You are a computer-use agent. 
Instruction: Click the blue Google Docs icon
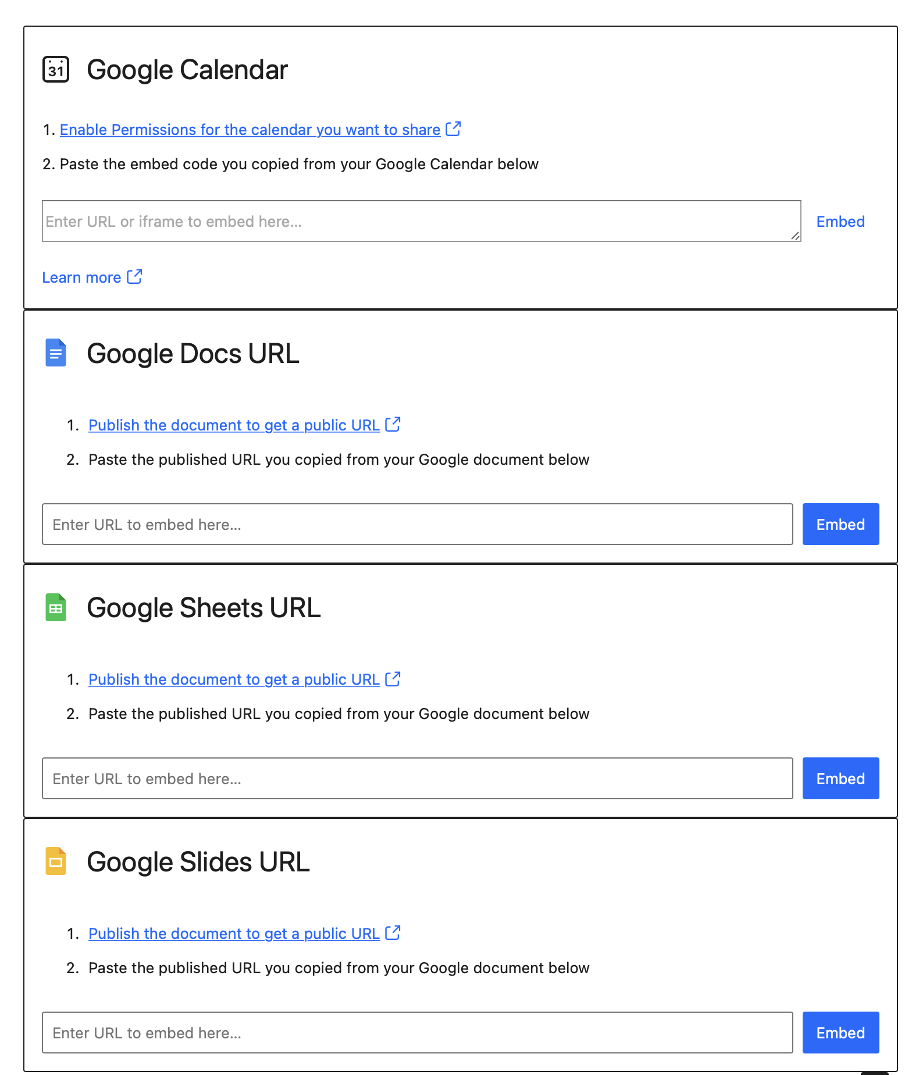tap(56, 353)
